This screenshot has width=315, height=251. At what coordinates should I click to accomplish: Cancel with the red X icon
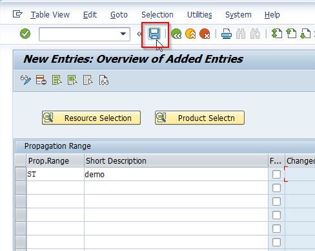coord(205,34)
